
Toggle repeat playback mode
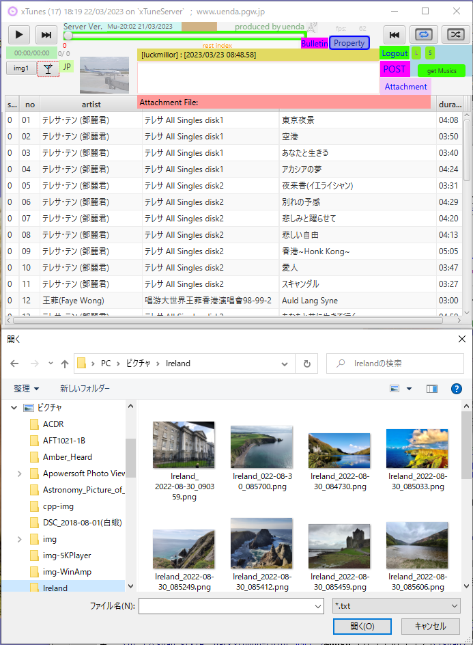pyautogui.click(x=425, y=35)
